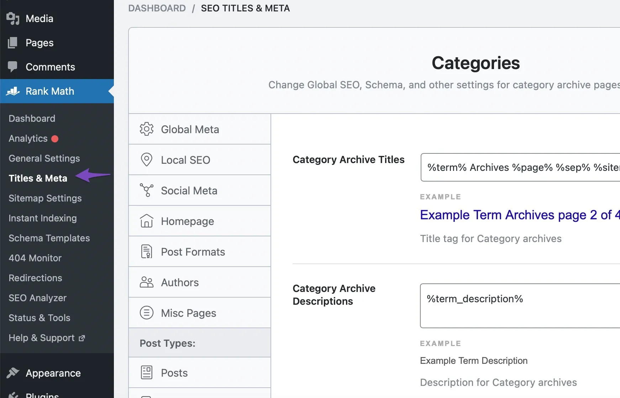Click the Appearance paintbrush icon
Image resolution: width=620 pixels, height=398 pixels.
13,373
